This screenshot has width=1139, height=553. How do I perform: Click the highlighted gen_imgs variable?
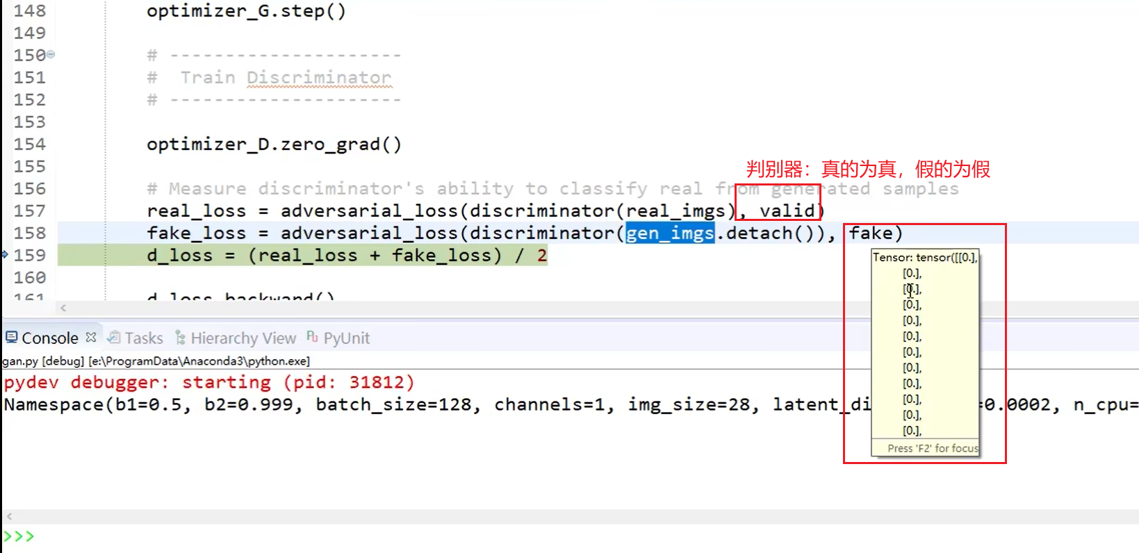[x=670, y=233]
